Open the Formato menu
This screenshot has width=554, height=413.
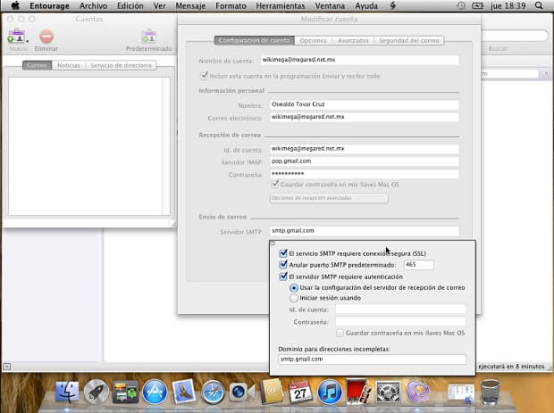(x=231, y=5)
